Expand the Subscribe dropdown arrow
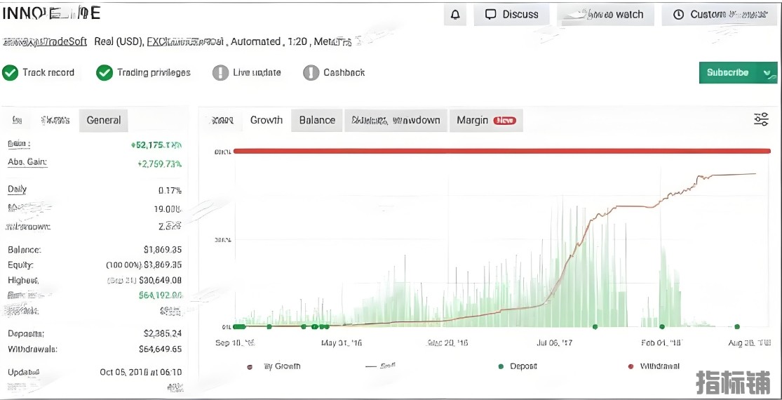The width and height of the screenshot is (782, 400). click(x=768, y=73)
